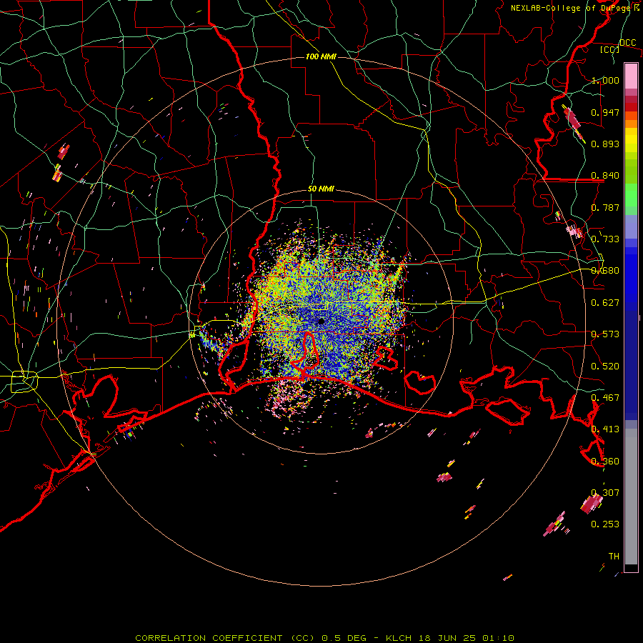Click the 0.627 value on the color scale
Image resolution: width=643 pixels, height=643 pixels.
605,303
